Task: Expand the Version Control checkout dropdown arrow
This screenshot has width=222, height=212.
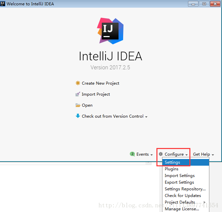Action: point(146,117)
